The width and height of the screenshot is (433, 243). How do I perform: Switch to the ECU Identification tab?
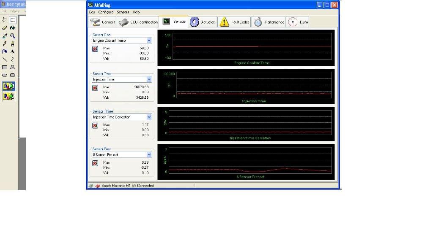pyautogui.click(x=138, y=22)
